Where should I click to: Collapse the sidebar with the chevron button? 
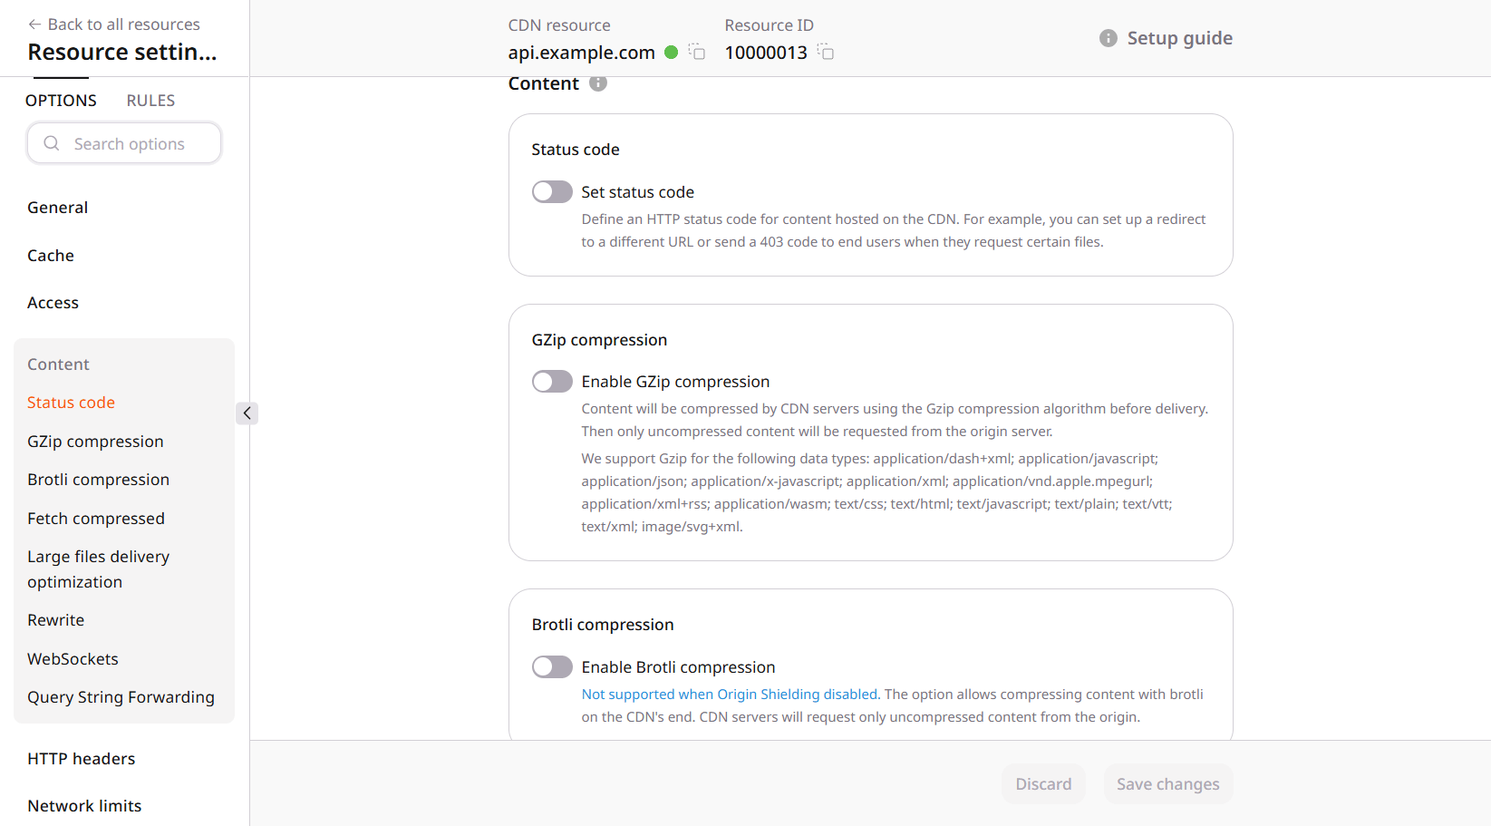pyautogui.click(x=247, y=413)
